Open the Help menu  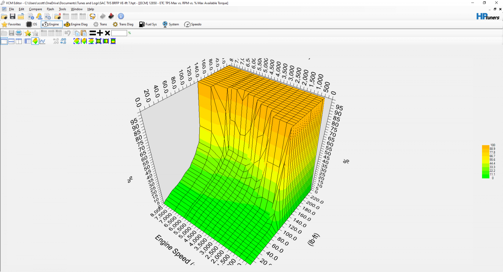(x=91, y=9)
